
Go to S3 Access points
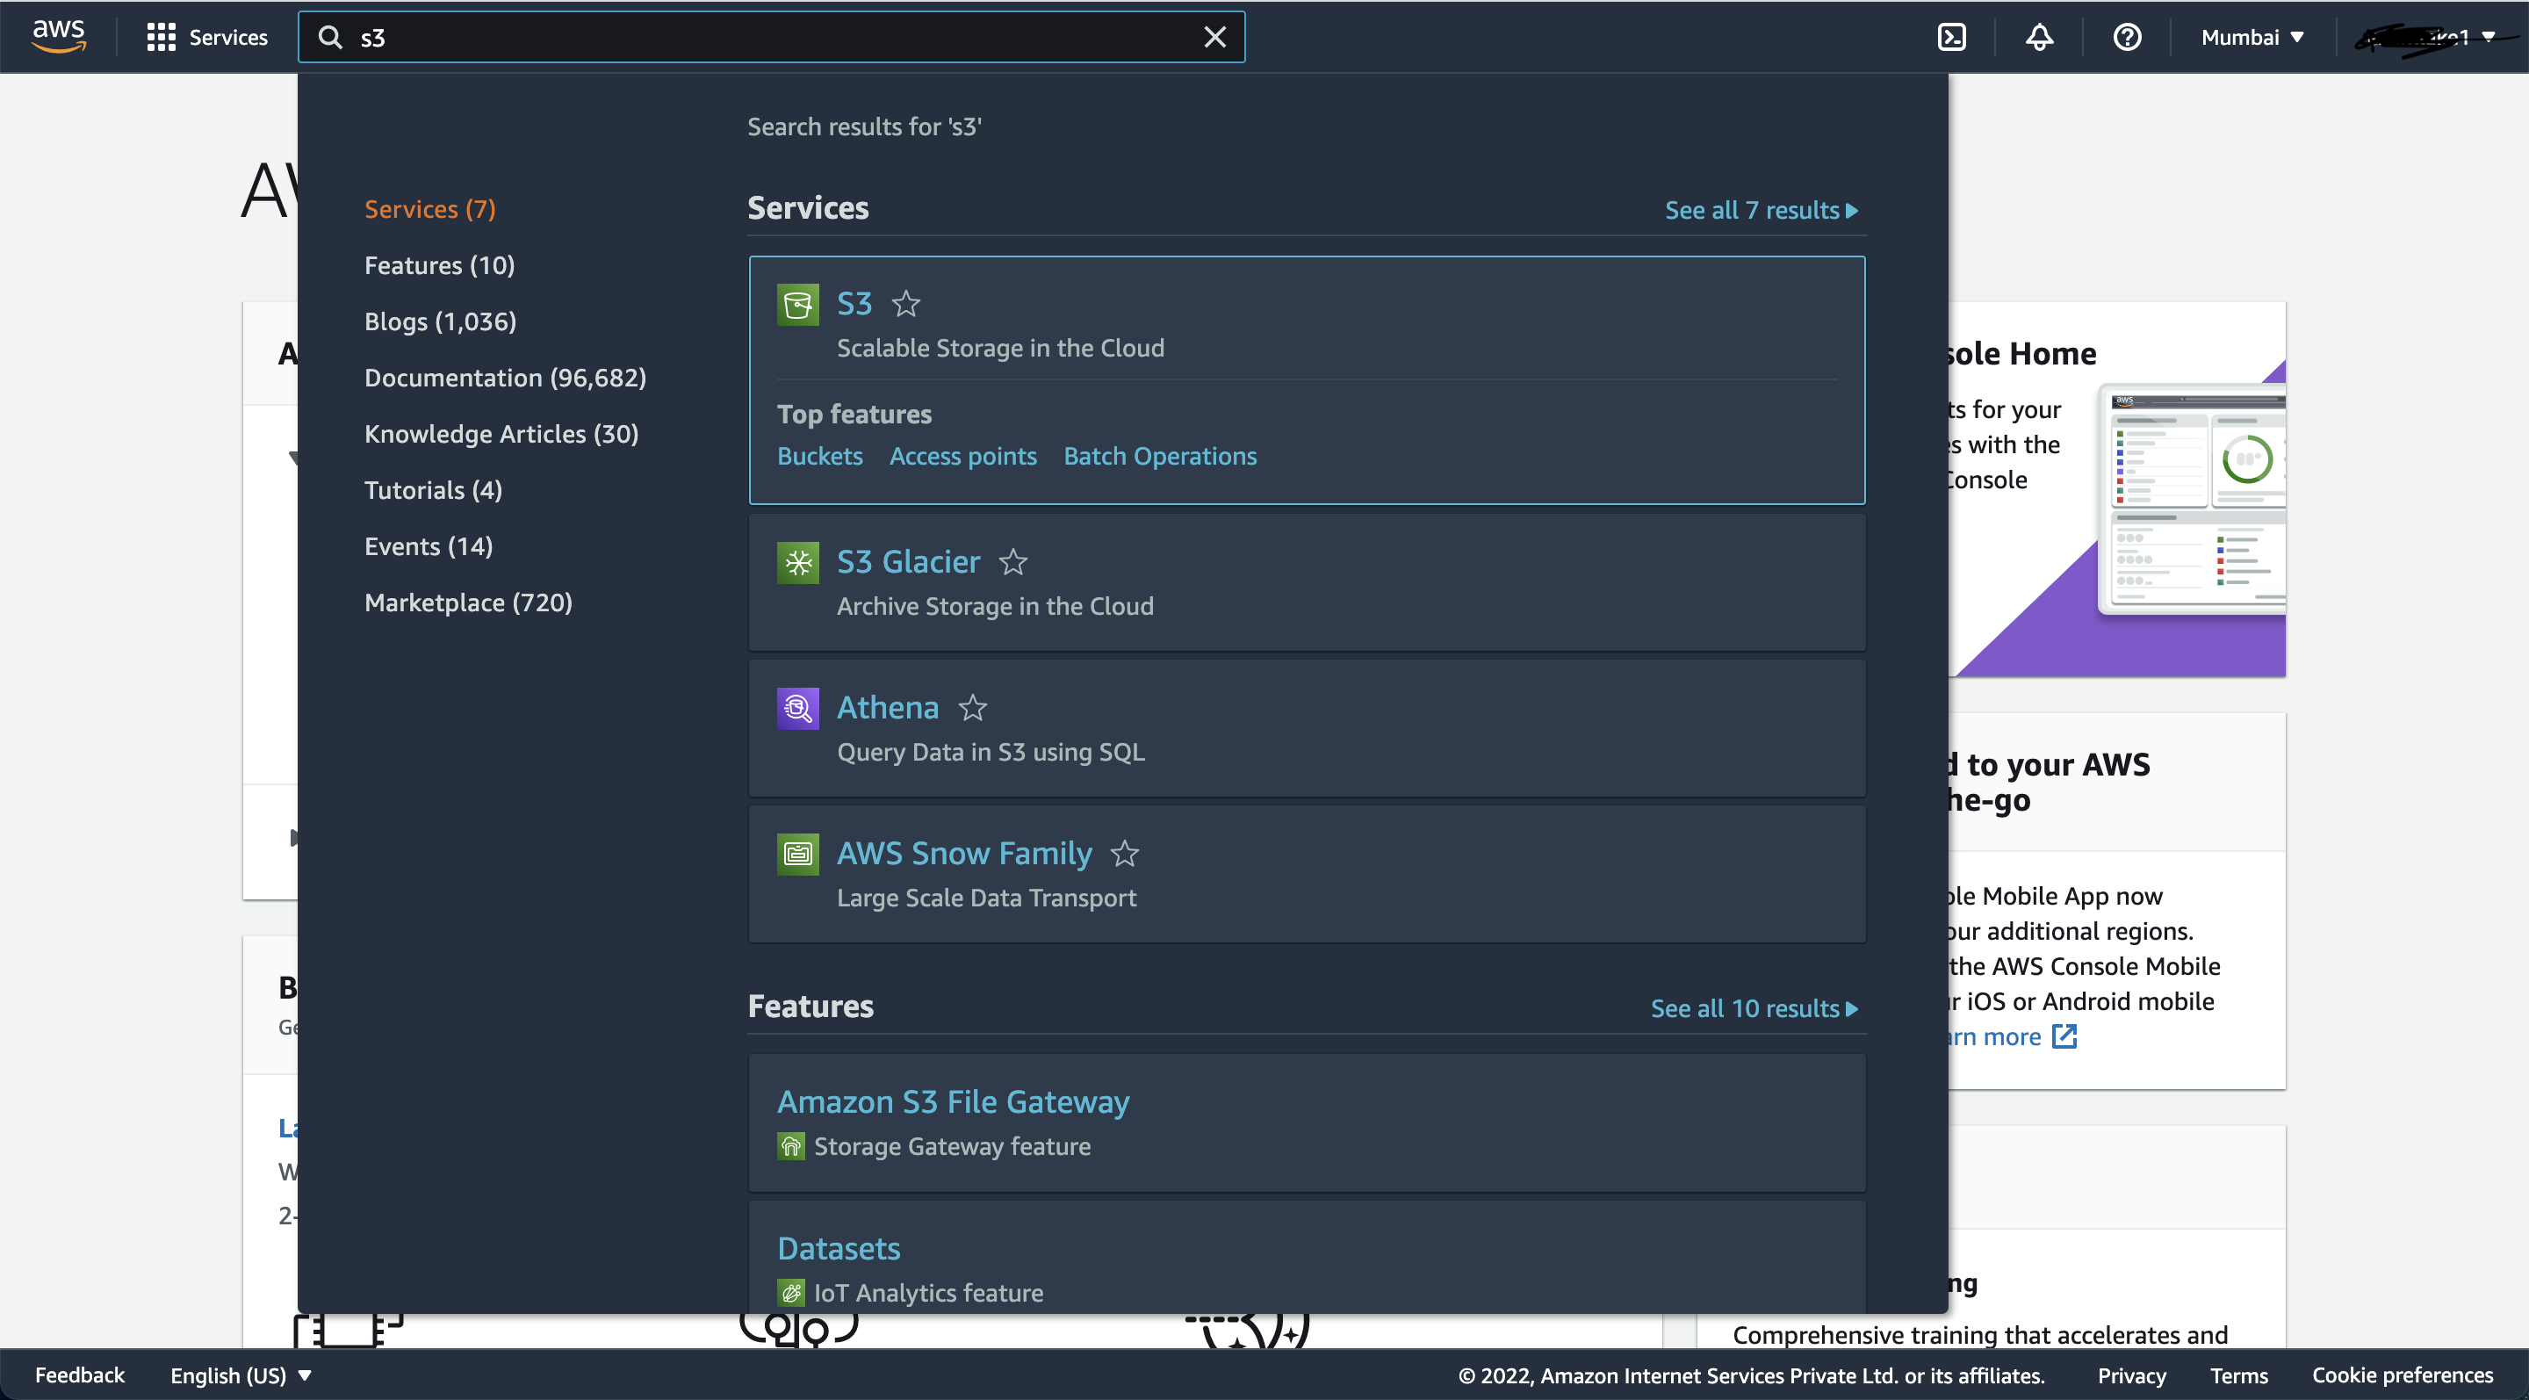963,457
